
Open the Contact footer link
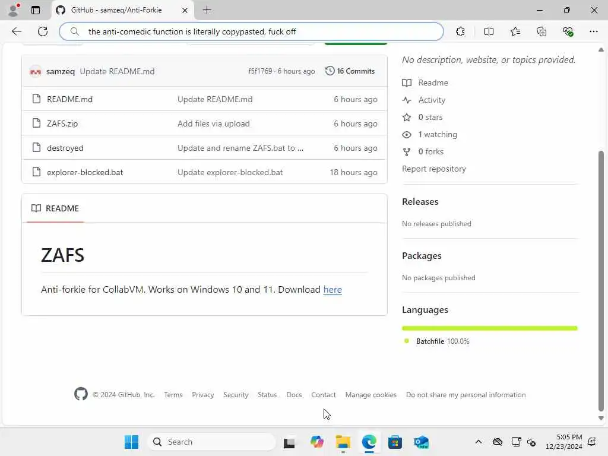[324, 395]
